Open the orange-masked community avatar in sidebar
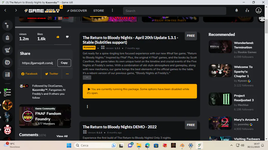The height and width of the screenshot is (150, 268). coord(7,105)
